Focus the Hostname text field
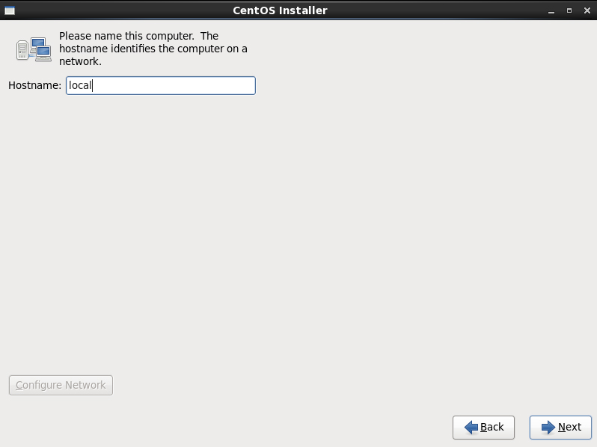The width and height of the screenshot is (597, 447). (x=161, y=86)
